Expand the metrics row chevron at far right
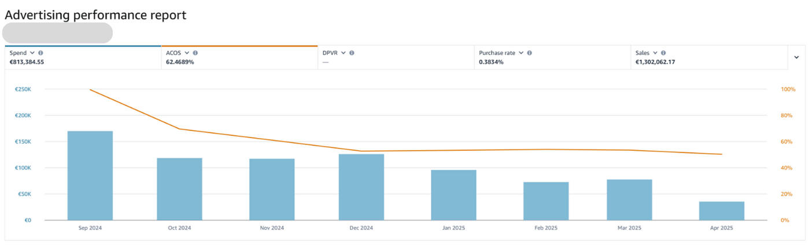 coord(796,57)
